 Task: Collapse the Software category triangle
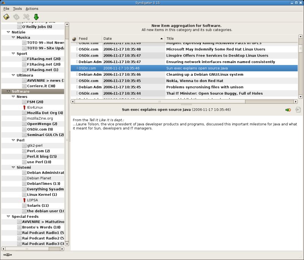coord(8,91)
